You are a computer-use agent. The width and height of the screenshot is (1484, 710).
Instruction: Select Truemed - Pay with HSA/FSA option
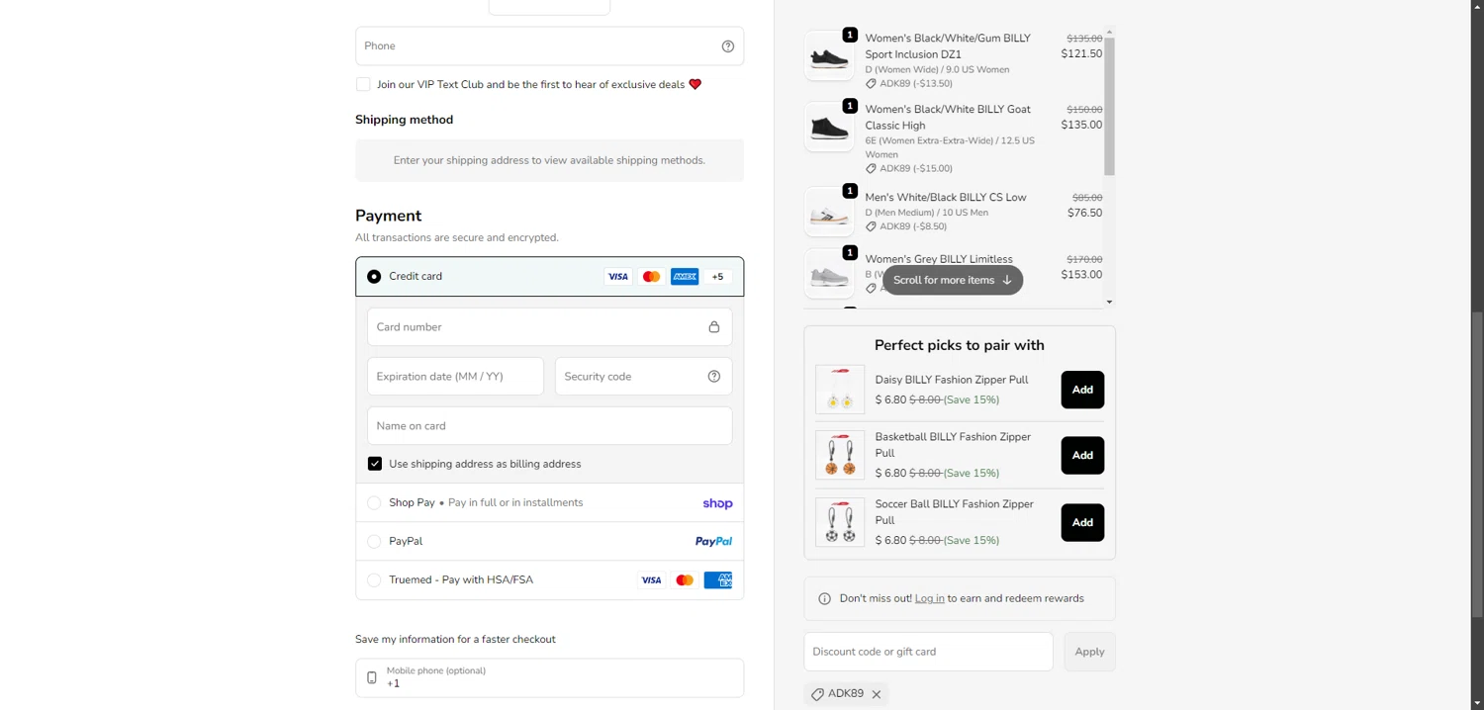pos(374,580)
